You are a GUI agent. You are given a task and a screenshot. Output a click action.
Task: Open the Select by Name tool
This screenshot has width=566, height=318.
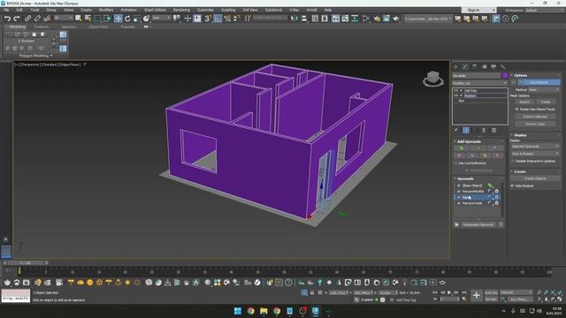pyautogui.click(x=88, y=19)
